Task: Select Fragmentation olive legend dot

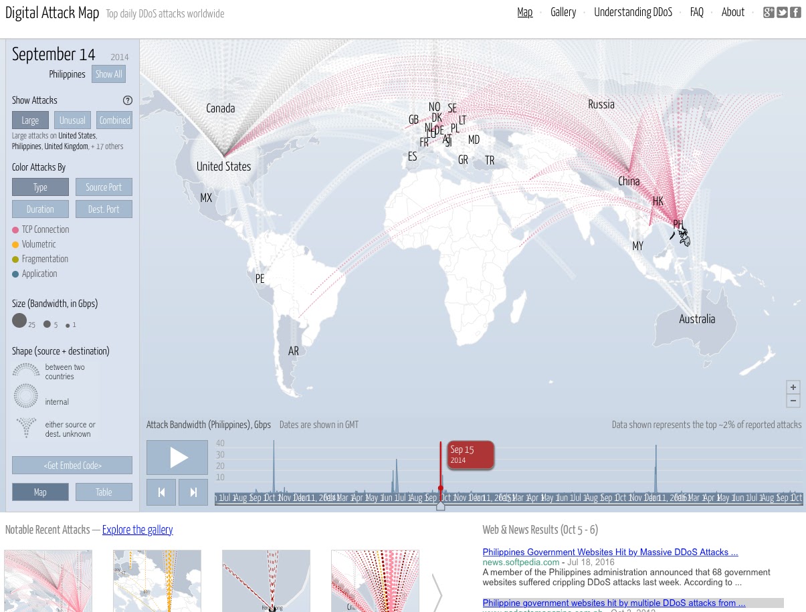Action: [x=15, y=260]
